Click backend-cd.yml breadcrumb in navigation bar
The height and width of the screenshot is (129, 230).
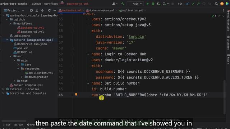point(78,4)
